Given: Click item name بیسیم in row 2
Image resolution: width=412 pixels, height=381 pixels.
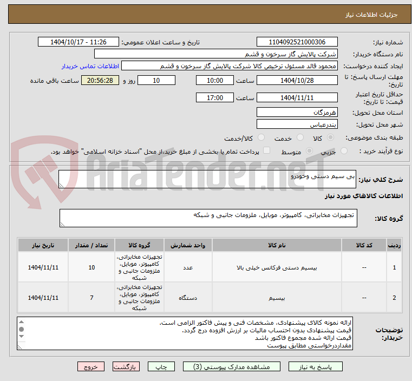Looking at the screenshot, I should point(277,298).
